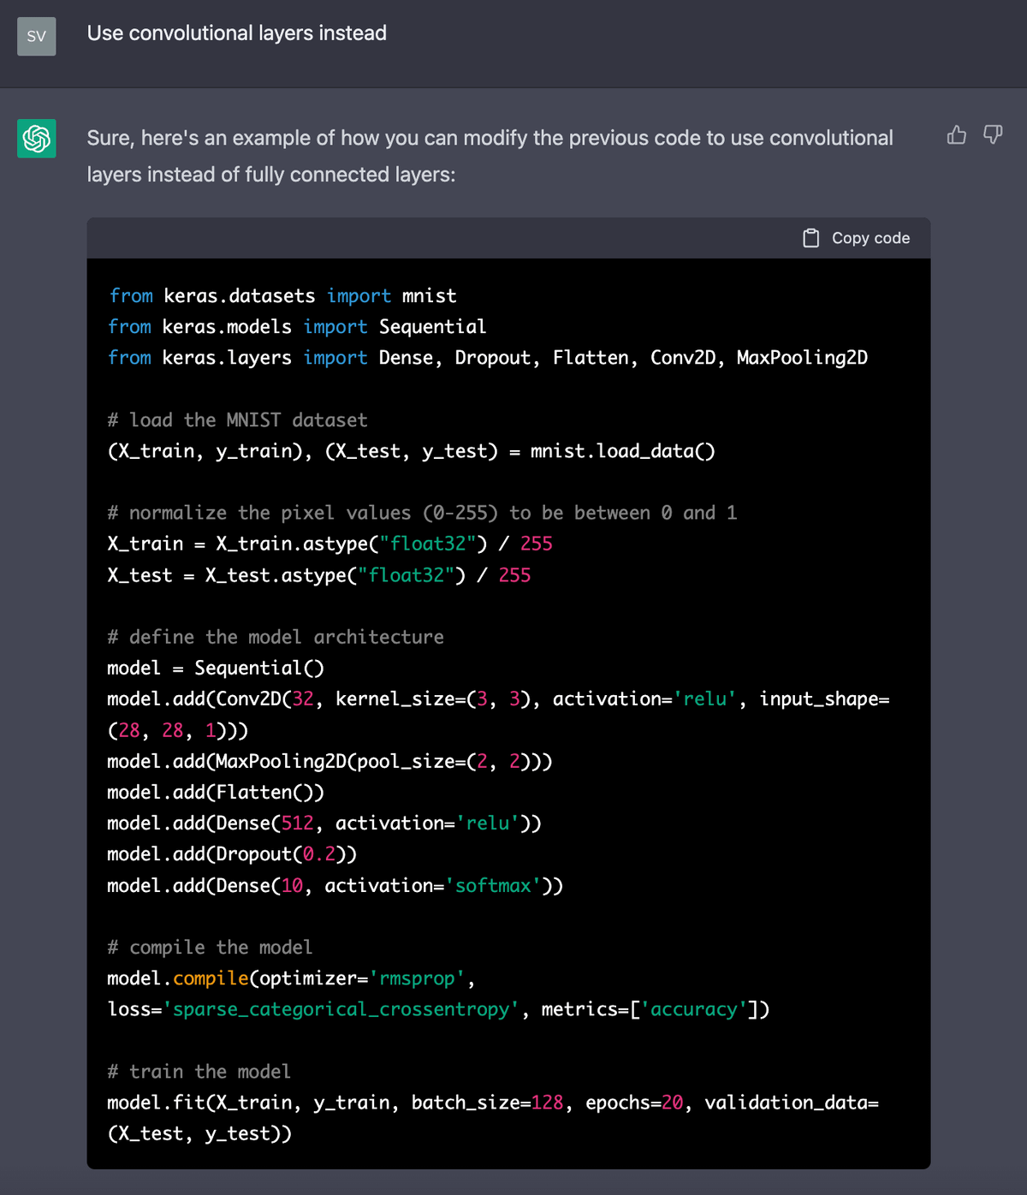Click the model.add(Flatten()) line

point(216,793)
